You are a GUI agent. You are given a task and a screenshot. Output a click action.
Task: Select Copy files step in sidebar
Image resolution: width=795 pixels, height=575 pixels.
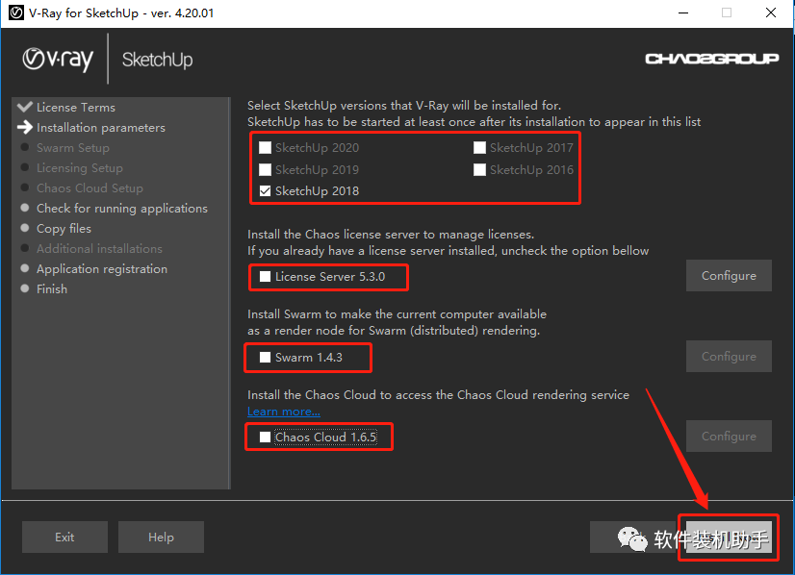[64, 229]
